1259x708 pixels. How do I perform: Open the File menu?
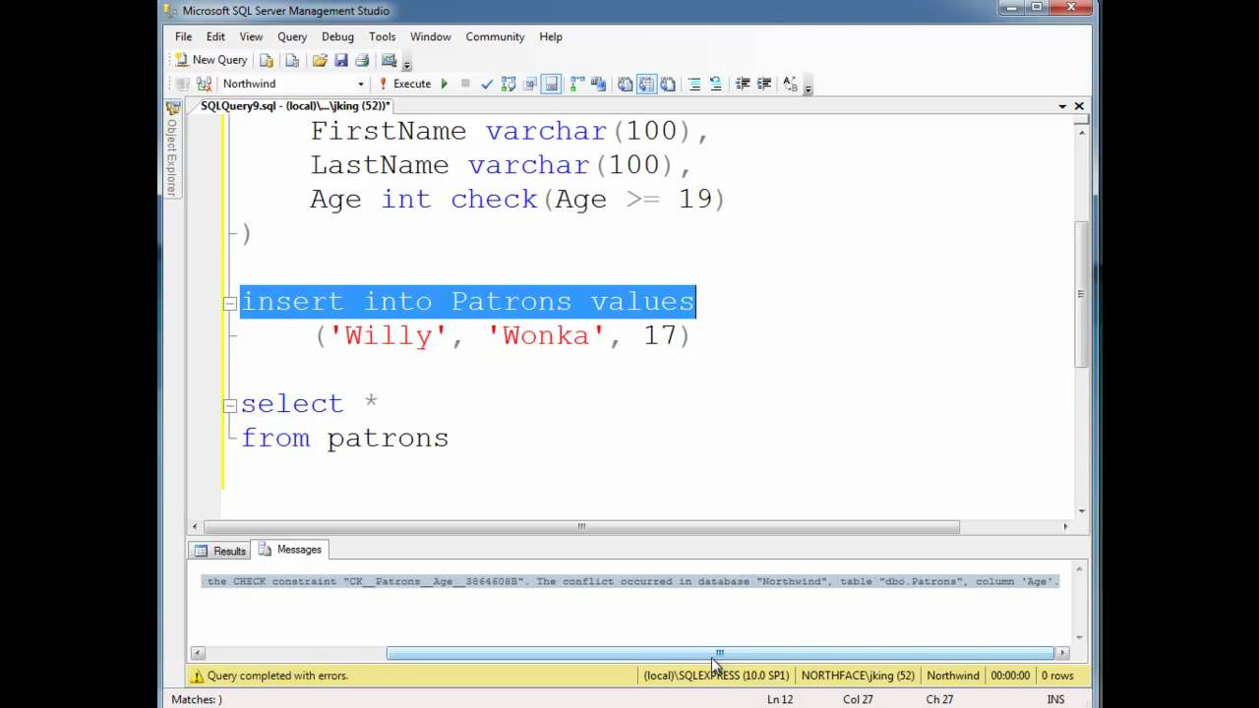[184, 36]
